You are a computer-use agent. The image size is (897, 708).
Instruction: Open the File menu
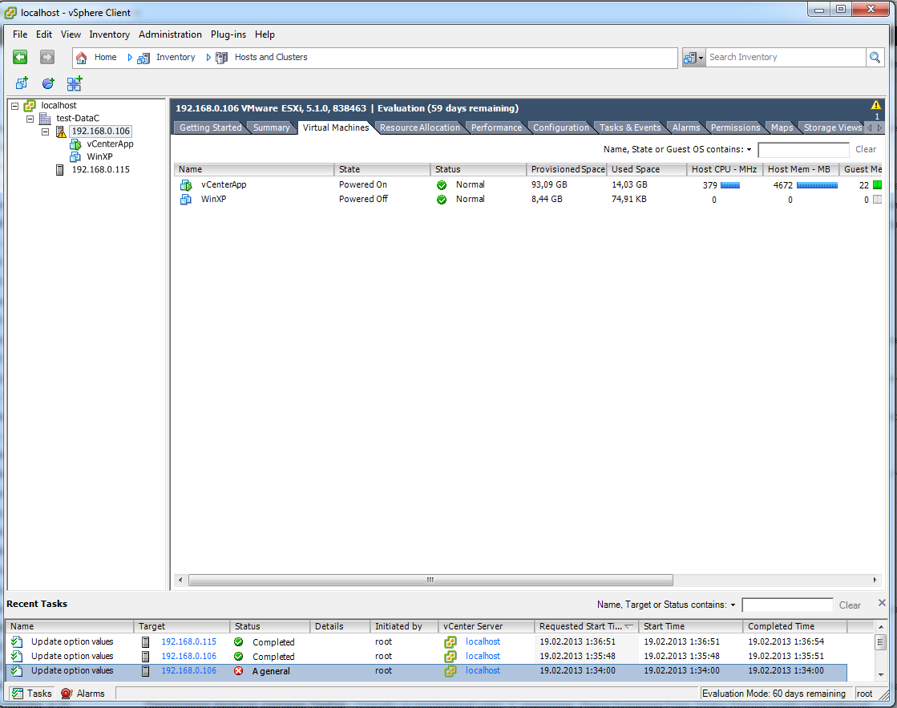click(x=20, y=34)
